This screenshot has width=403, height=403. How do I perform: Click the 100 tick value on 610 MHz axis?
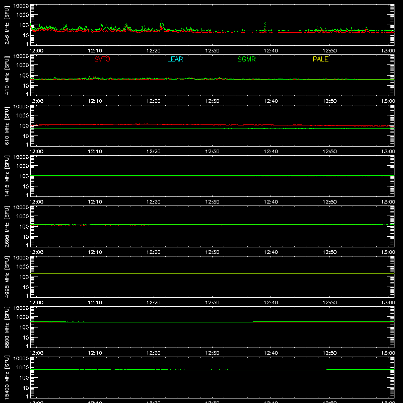[x=25, y=126]
